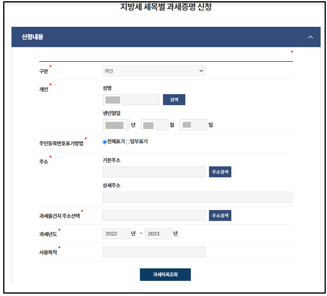This screenshot has width=327, height=296.
Task: Click the 검색 button next to 성명
Action: coord(174,100)
